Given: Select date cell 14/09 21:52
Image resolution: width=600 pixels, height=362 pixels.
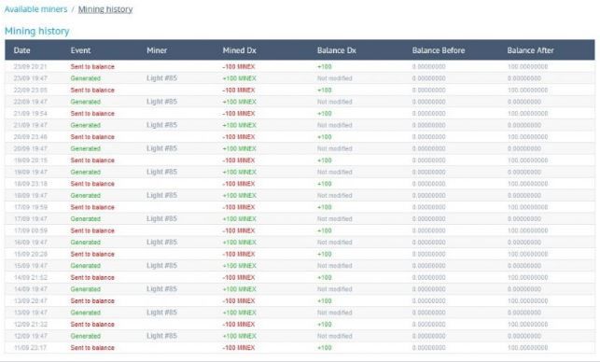Looking at the screenshot, I should [30, 277].
